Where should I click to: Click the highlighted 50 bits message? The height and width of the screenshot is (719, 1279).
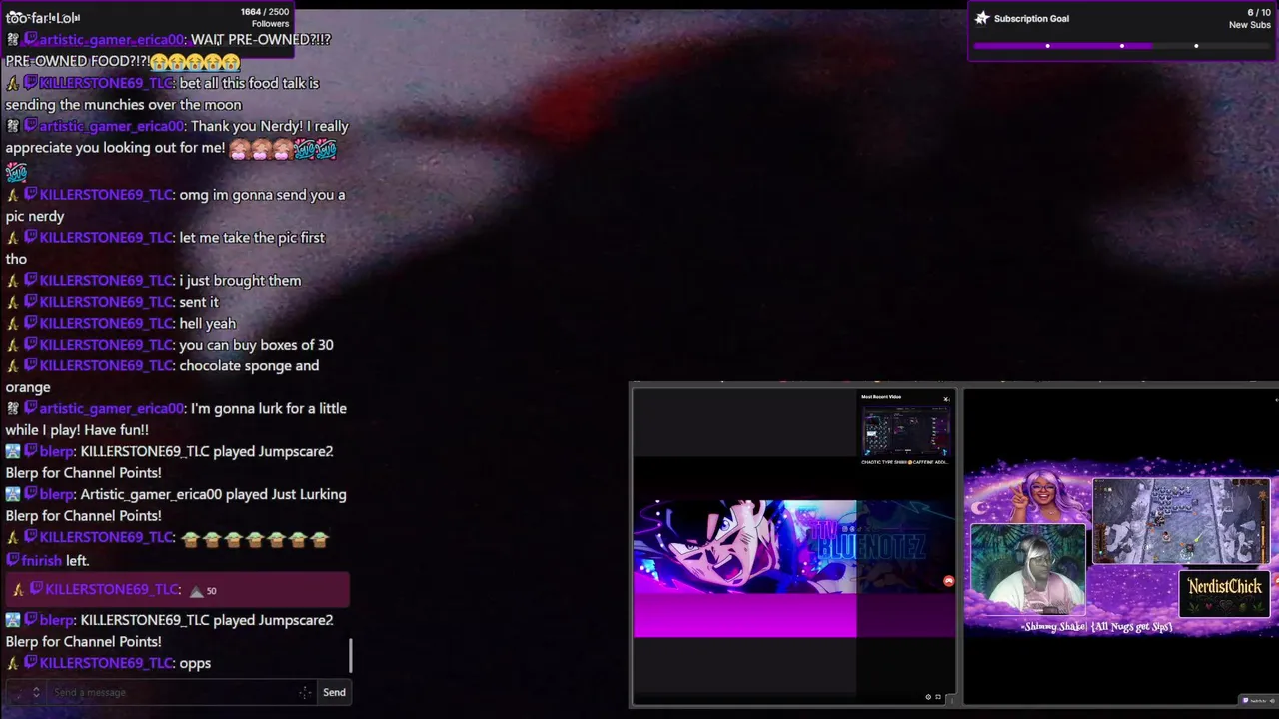178,589
